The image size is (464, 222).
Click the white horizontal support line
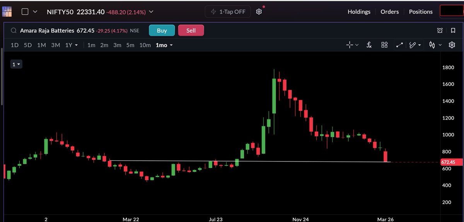point(250,161)
